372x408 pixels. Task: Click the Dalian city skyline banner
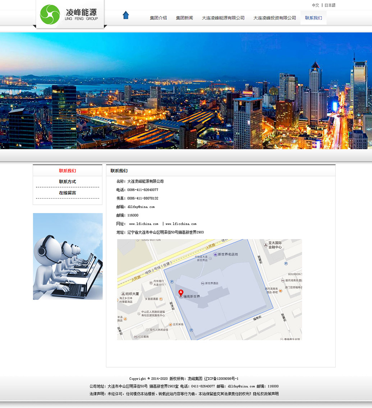coord(186,91)
